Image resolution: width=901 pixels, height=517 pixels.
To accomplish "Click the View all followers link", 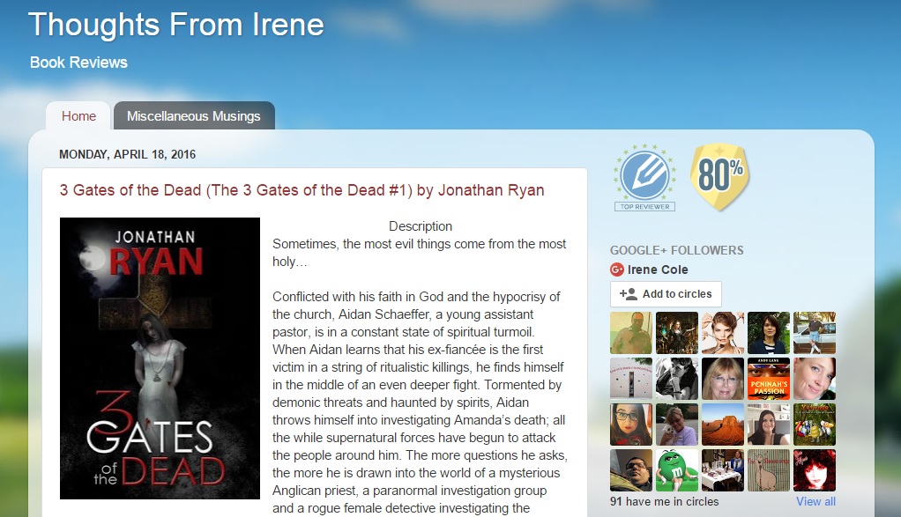I will coord(816,501).
